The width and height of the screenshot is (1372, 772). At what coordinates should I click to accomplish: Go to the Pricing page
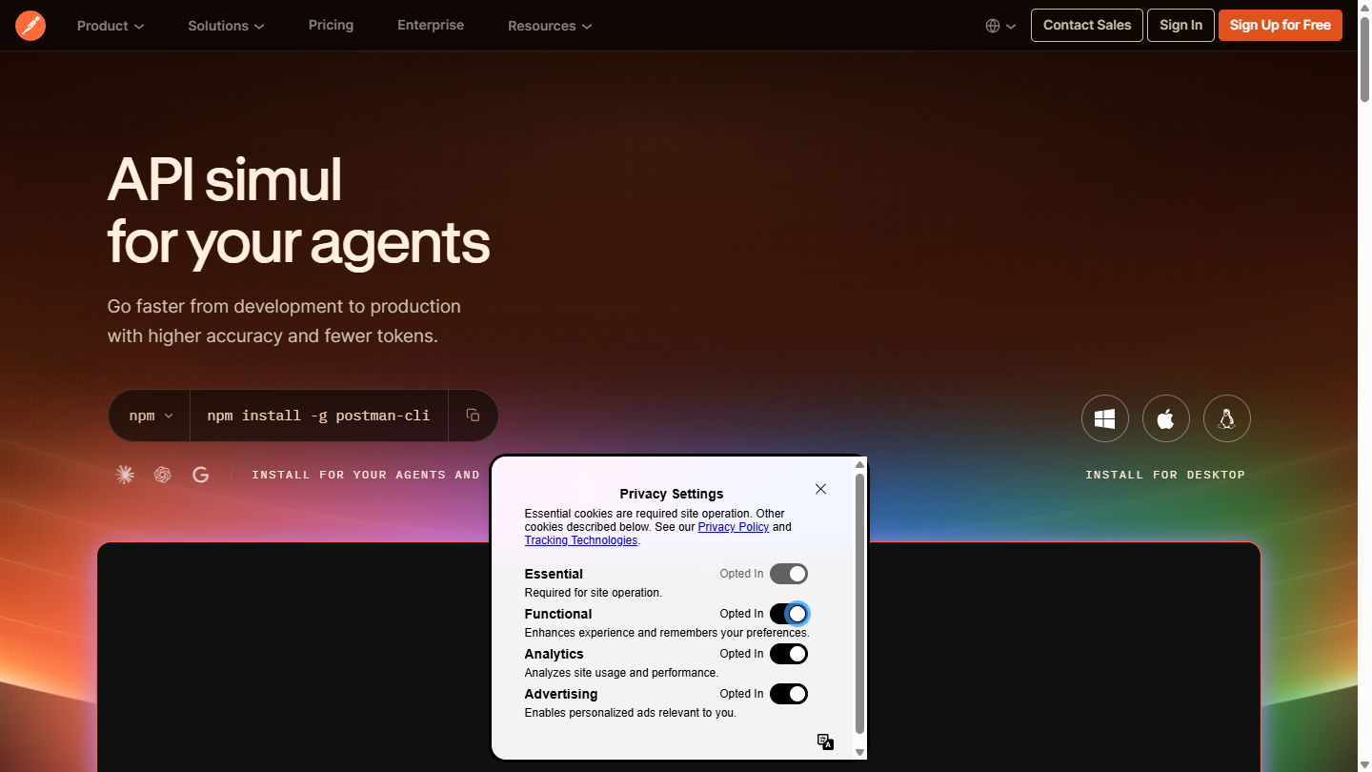click(331, 25)
